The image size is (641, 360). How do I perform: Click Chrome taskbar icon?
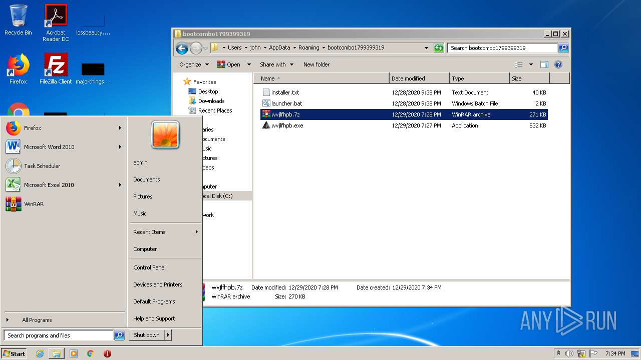91,353
